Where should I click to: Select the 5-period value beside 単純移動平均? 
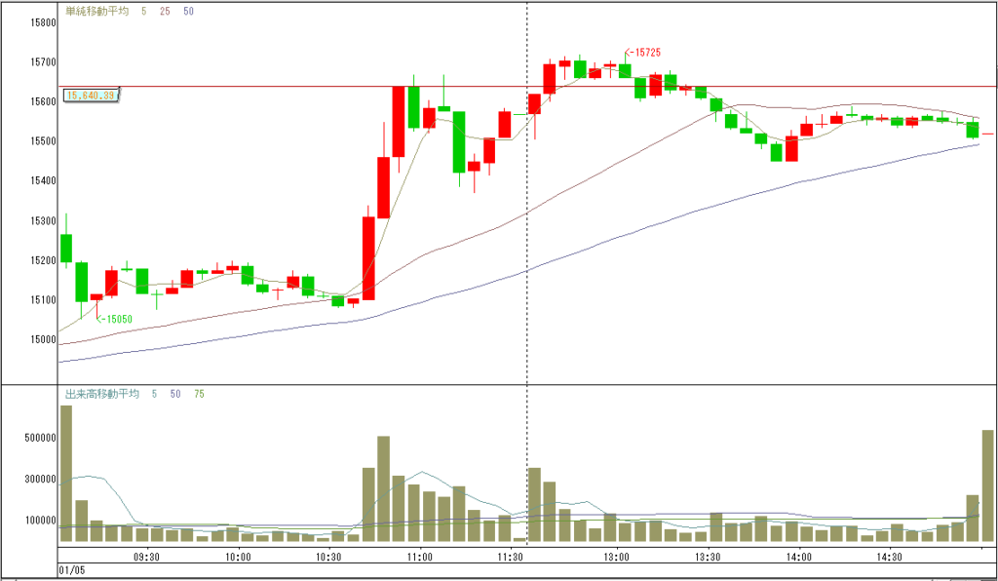144,12
